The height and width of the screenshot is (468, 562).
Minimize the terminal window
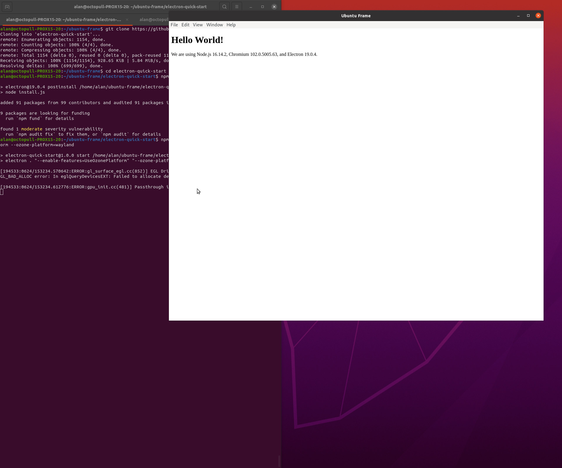coord(251,7)
